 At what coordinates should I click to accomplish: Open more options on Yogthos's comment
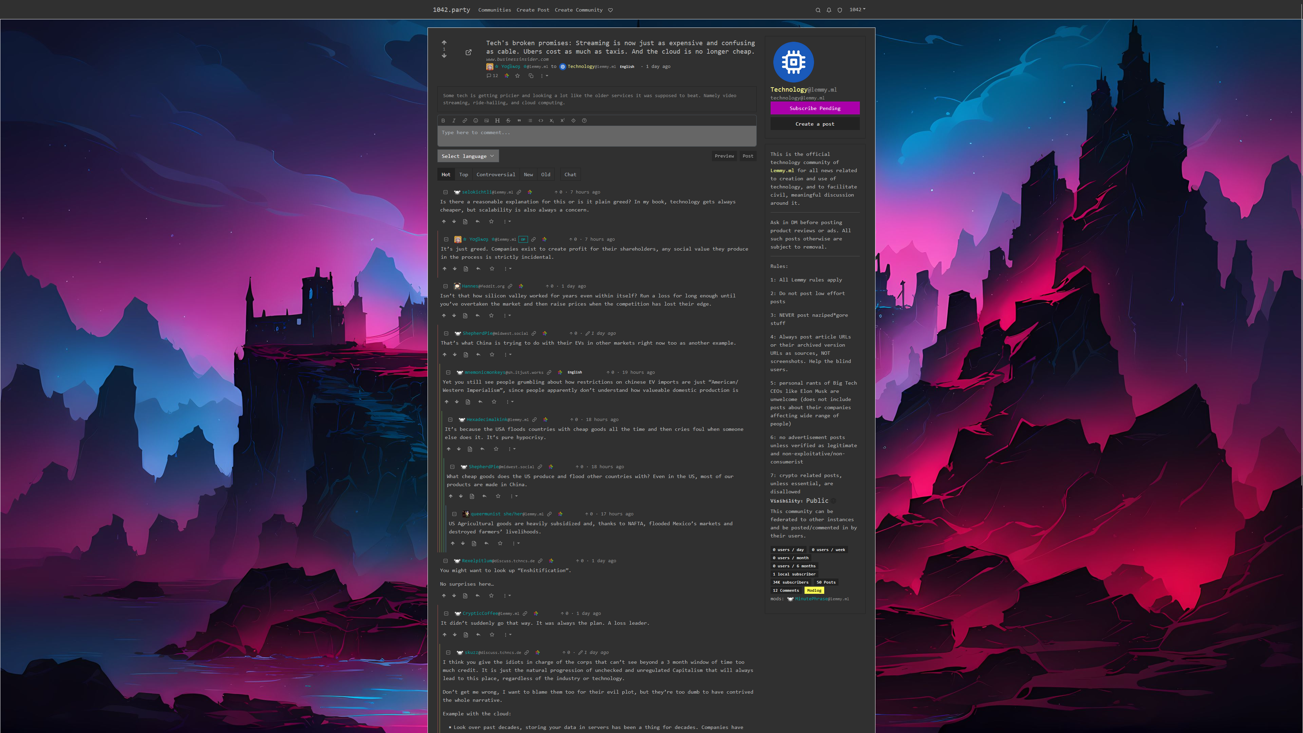[x=508, y=269]
